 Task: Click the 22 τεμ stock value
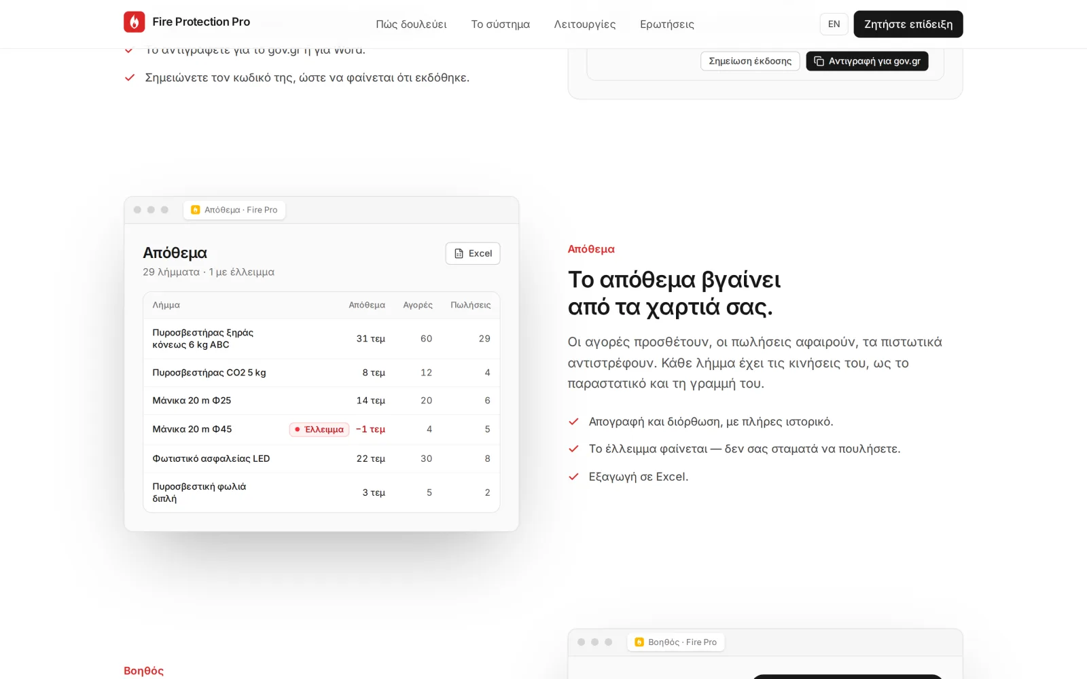click(371, 459)
